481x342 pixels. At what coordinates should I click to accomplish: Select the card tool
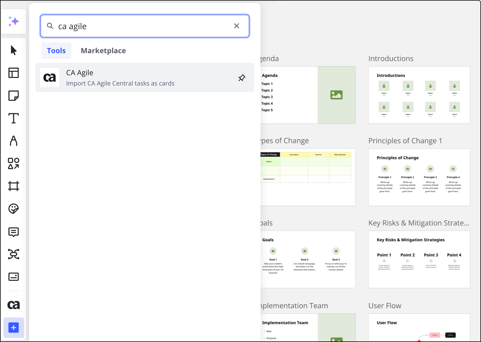[13, 277]
